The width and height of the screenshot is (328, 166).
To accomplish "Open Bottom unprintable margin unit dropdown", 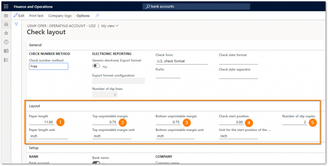I will click(x=175, y=136).
